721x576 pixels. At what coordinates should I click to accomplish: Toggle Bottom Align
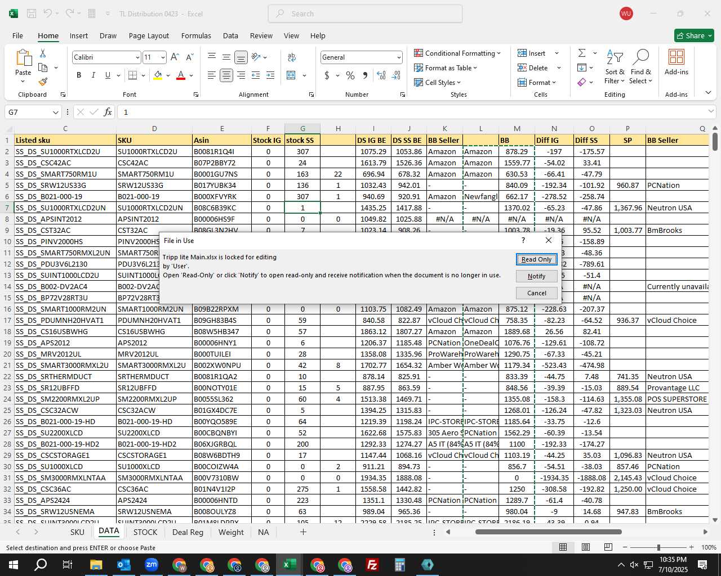[241, 57]
